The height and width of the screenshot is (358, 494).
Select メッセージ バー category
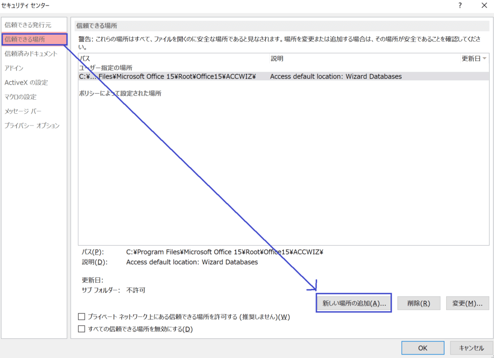pyautogui.click(x=23, y=111)
